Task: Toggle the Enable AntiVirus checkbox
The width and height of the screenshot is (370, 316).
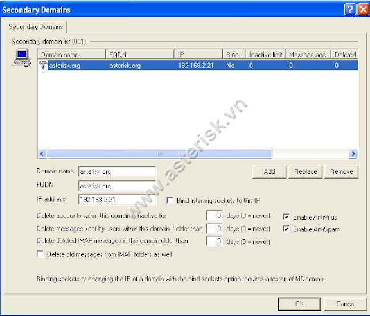Action: pyautogui.click(x=286, y=216)
